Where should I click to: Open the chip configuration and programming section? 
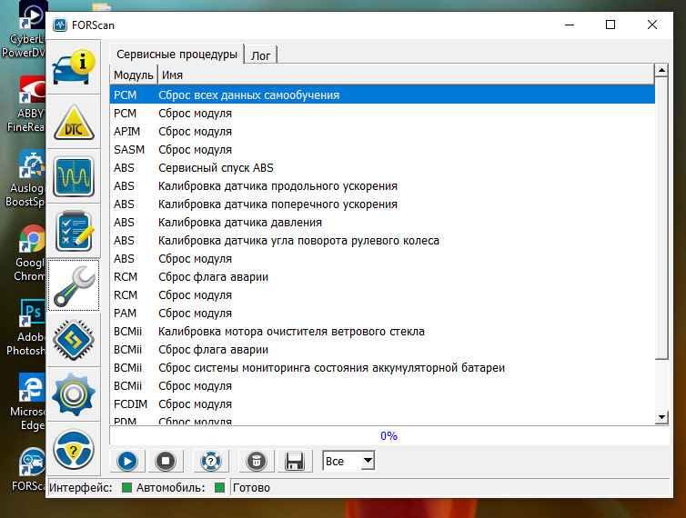[74, 340]
